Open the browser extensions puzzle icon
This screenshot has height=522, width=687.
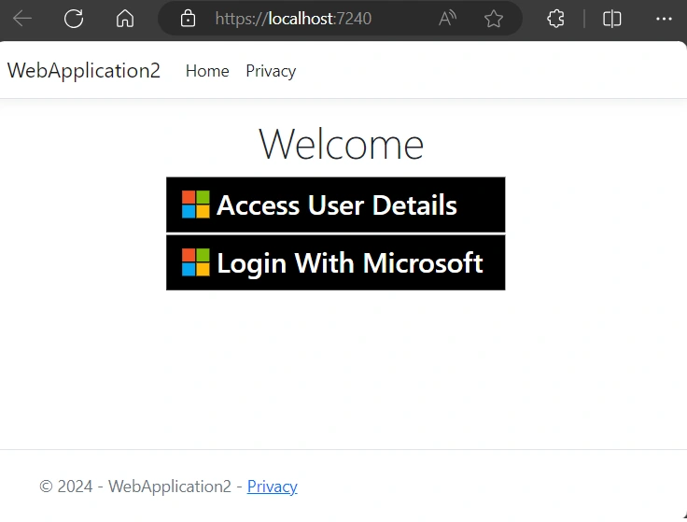pyautogui.click(x=556, y=19)
